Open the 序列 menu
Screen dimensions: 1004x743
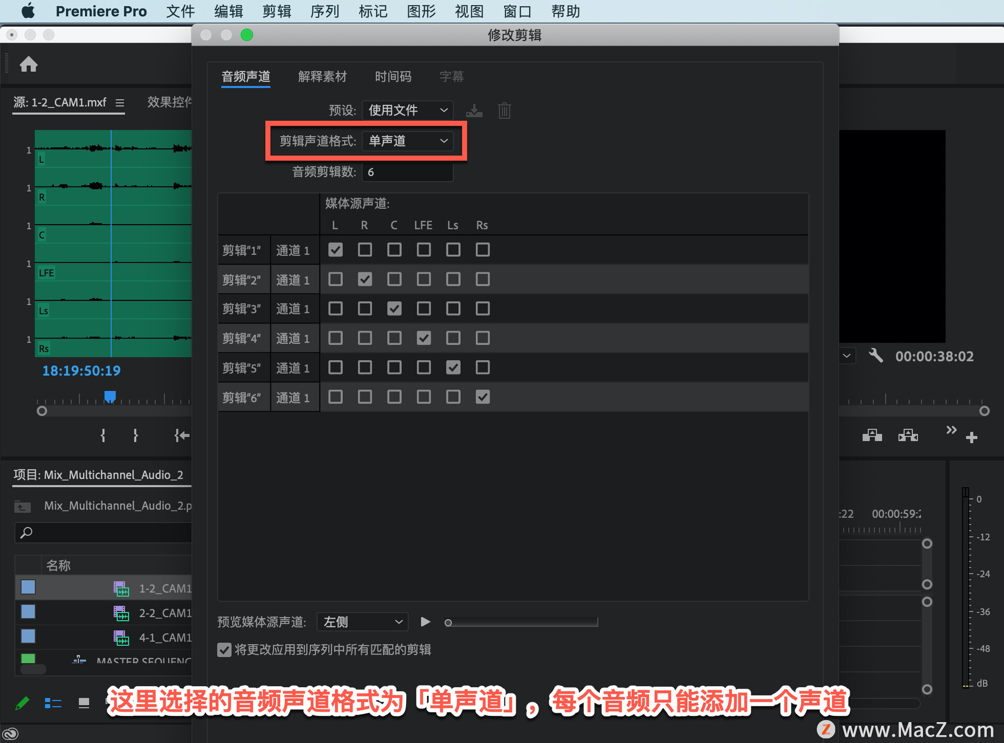pyautogui.click(x=324, y=11)
